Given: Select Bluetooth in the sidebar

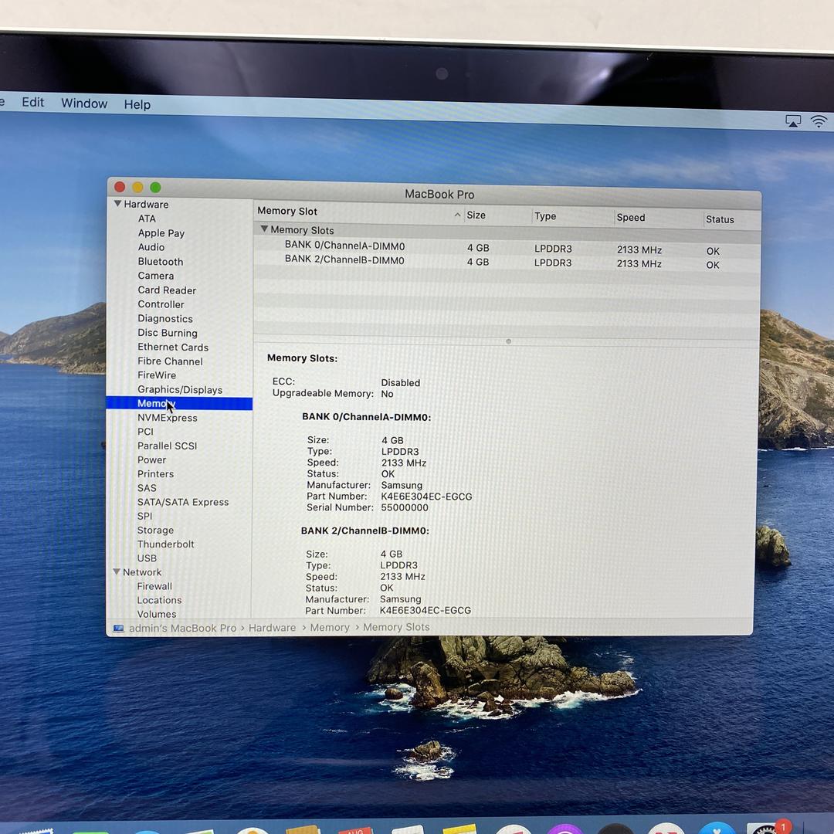Looking at the screenshot, I should tap(160, 262).
